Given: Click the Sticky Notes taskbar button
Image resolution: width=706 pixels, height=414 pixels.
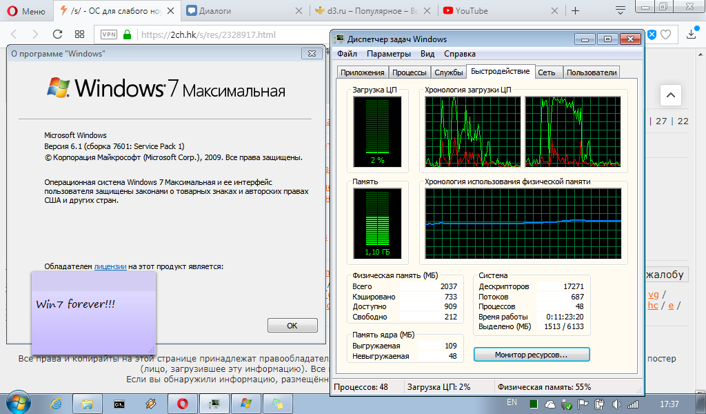Looking at the screenshot, I should click(x=277, y=404).
